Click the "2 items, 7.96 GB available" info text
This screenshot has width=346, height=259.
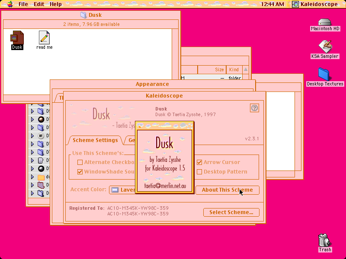click(x=91, y=24)
